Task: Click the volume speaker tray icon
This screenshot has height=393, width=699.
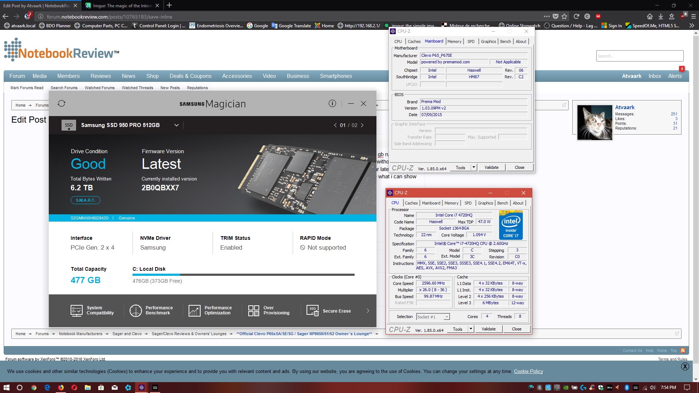Action: point(653,388)
